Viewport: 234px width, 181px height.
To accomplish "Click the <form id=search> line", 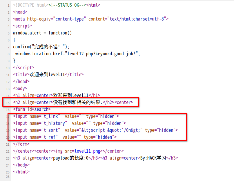I will [x=32, y=109].
